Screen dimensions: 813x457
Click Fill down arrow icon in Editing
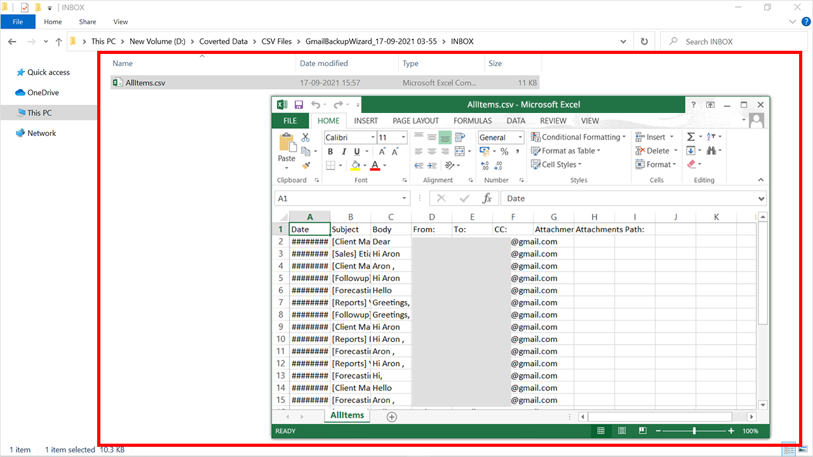(x=690, y=150)
